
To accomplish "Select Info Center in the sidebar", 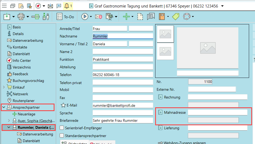I will coord(22,60).
